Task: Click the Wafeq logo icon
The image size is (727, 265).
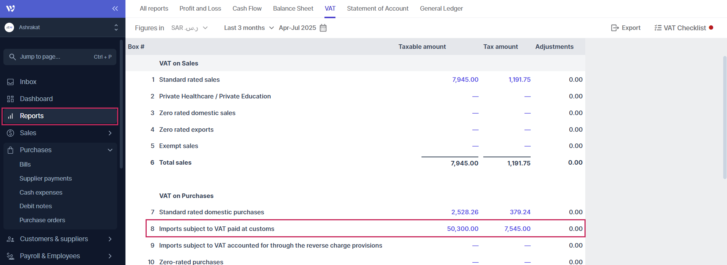Action: click(x=11, y=9)
